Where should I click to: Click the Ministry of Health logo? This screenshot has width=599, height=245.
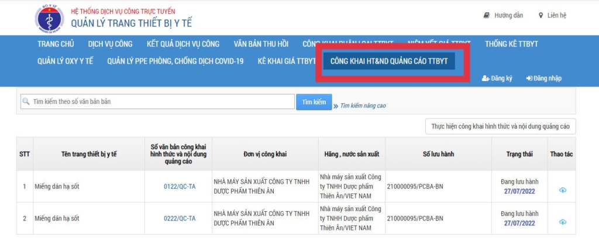50,18
